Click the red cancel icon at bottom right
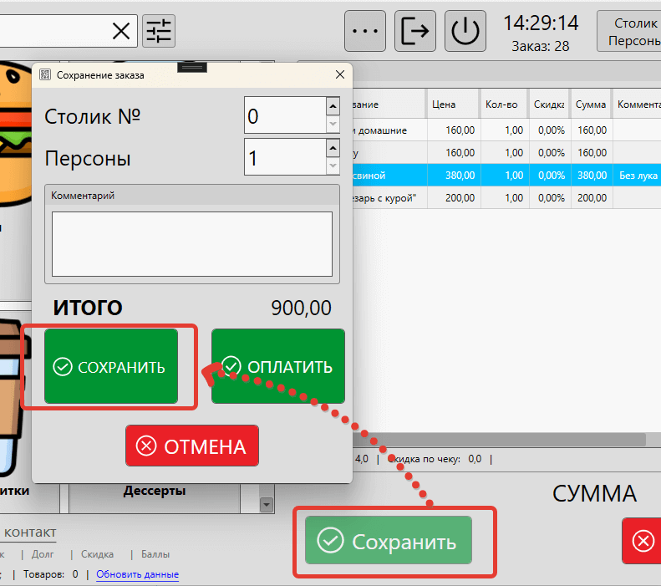Image resolution: width=661 pixels, height=586 pixels. [643, 541]
